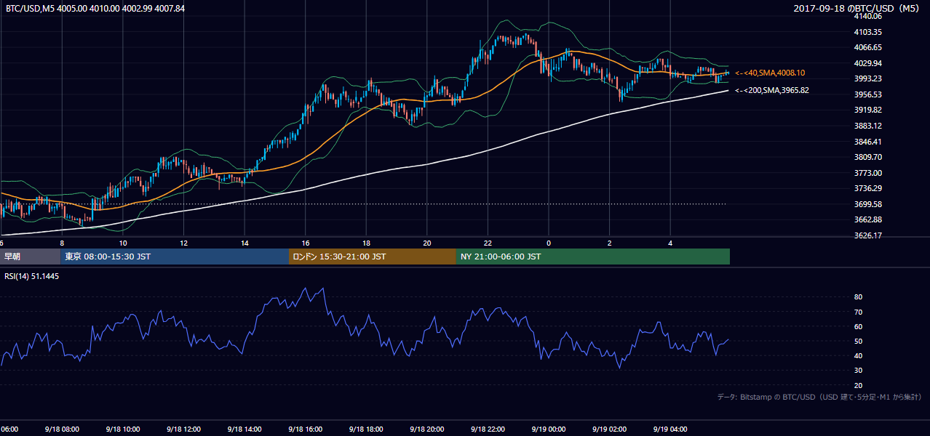
Task: Click RSI axis level 50
Action: pos(858,341)
